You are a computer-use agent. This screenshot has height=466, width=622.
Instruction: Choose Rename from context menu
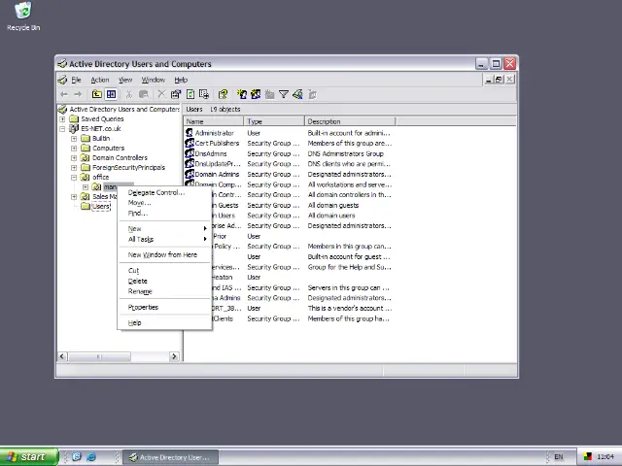tap(164, 291)
